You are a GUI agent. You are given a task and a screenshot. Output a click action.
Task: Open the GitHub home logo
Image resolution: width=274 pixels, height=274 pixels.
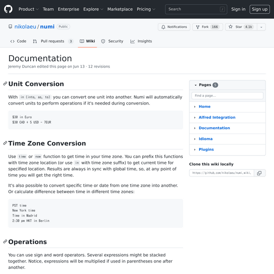[8, 9]
